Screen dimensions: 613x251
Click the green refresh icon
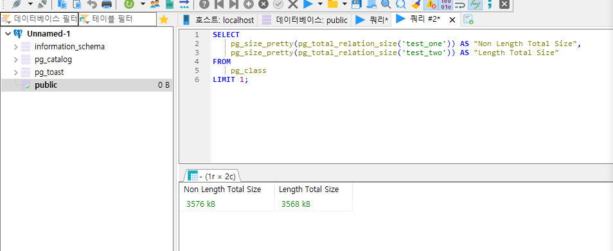[x=129, y=4]
